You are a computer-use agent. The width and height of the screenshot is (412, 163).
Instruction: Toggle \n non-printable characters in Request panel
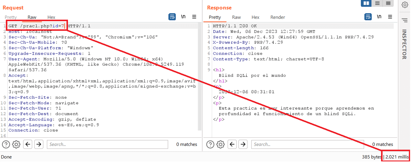[x=183, y=17]
